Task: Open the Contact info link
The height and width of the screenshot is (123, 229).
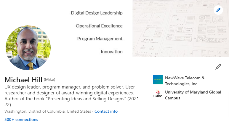Action: pyautogui.click(x=106, y=111)
